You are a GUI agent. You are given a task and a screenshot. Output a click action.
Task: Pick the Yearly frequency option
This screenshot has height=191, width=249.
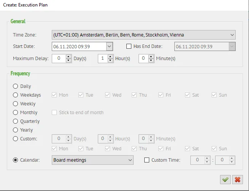point(15,130)
